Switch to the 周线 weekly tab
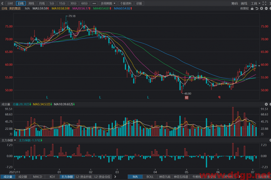The height and width of the screenshot is (180, 271). [31, 3]
